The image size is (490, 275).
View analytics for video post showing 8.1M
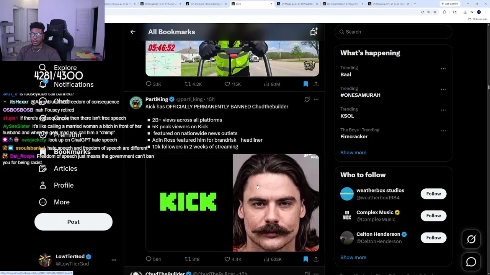(x=272, y=84)
